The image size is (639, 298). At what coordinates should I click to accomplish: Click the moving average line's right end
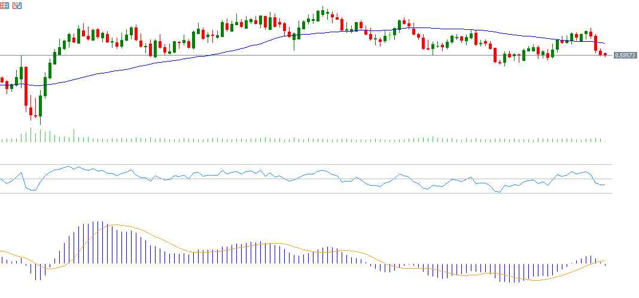(x=604, y=44)
